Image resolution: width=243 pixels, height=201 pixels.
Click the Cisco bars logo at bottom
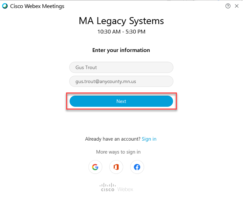[x=107, y=187]
